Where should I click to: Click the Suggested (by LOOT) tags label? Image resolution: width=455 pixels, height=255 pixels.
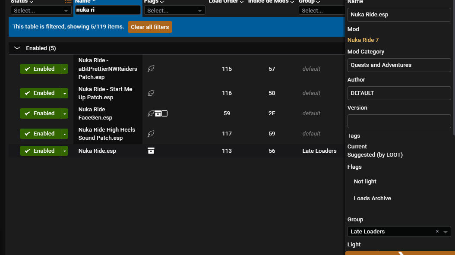click(375, 155)
